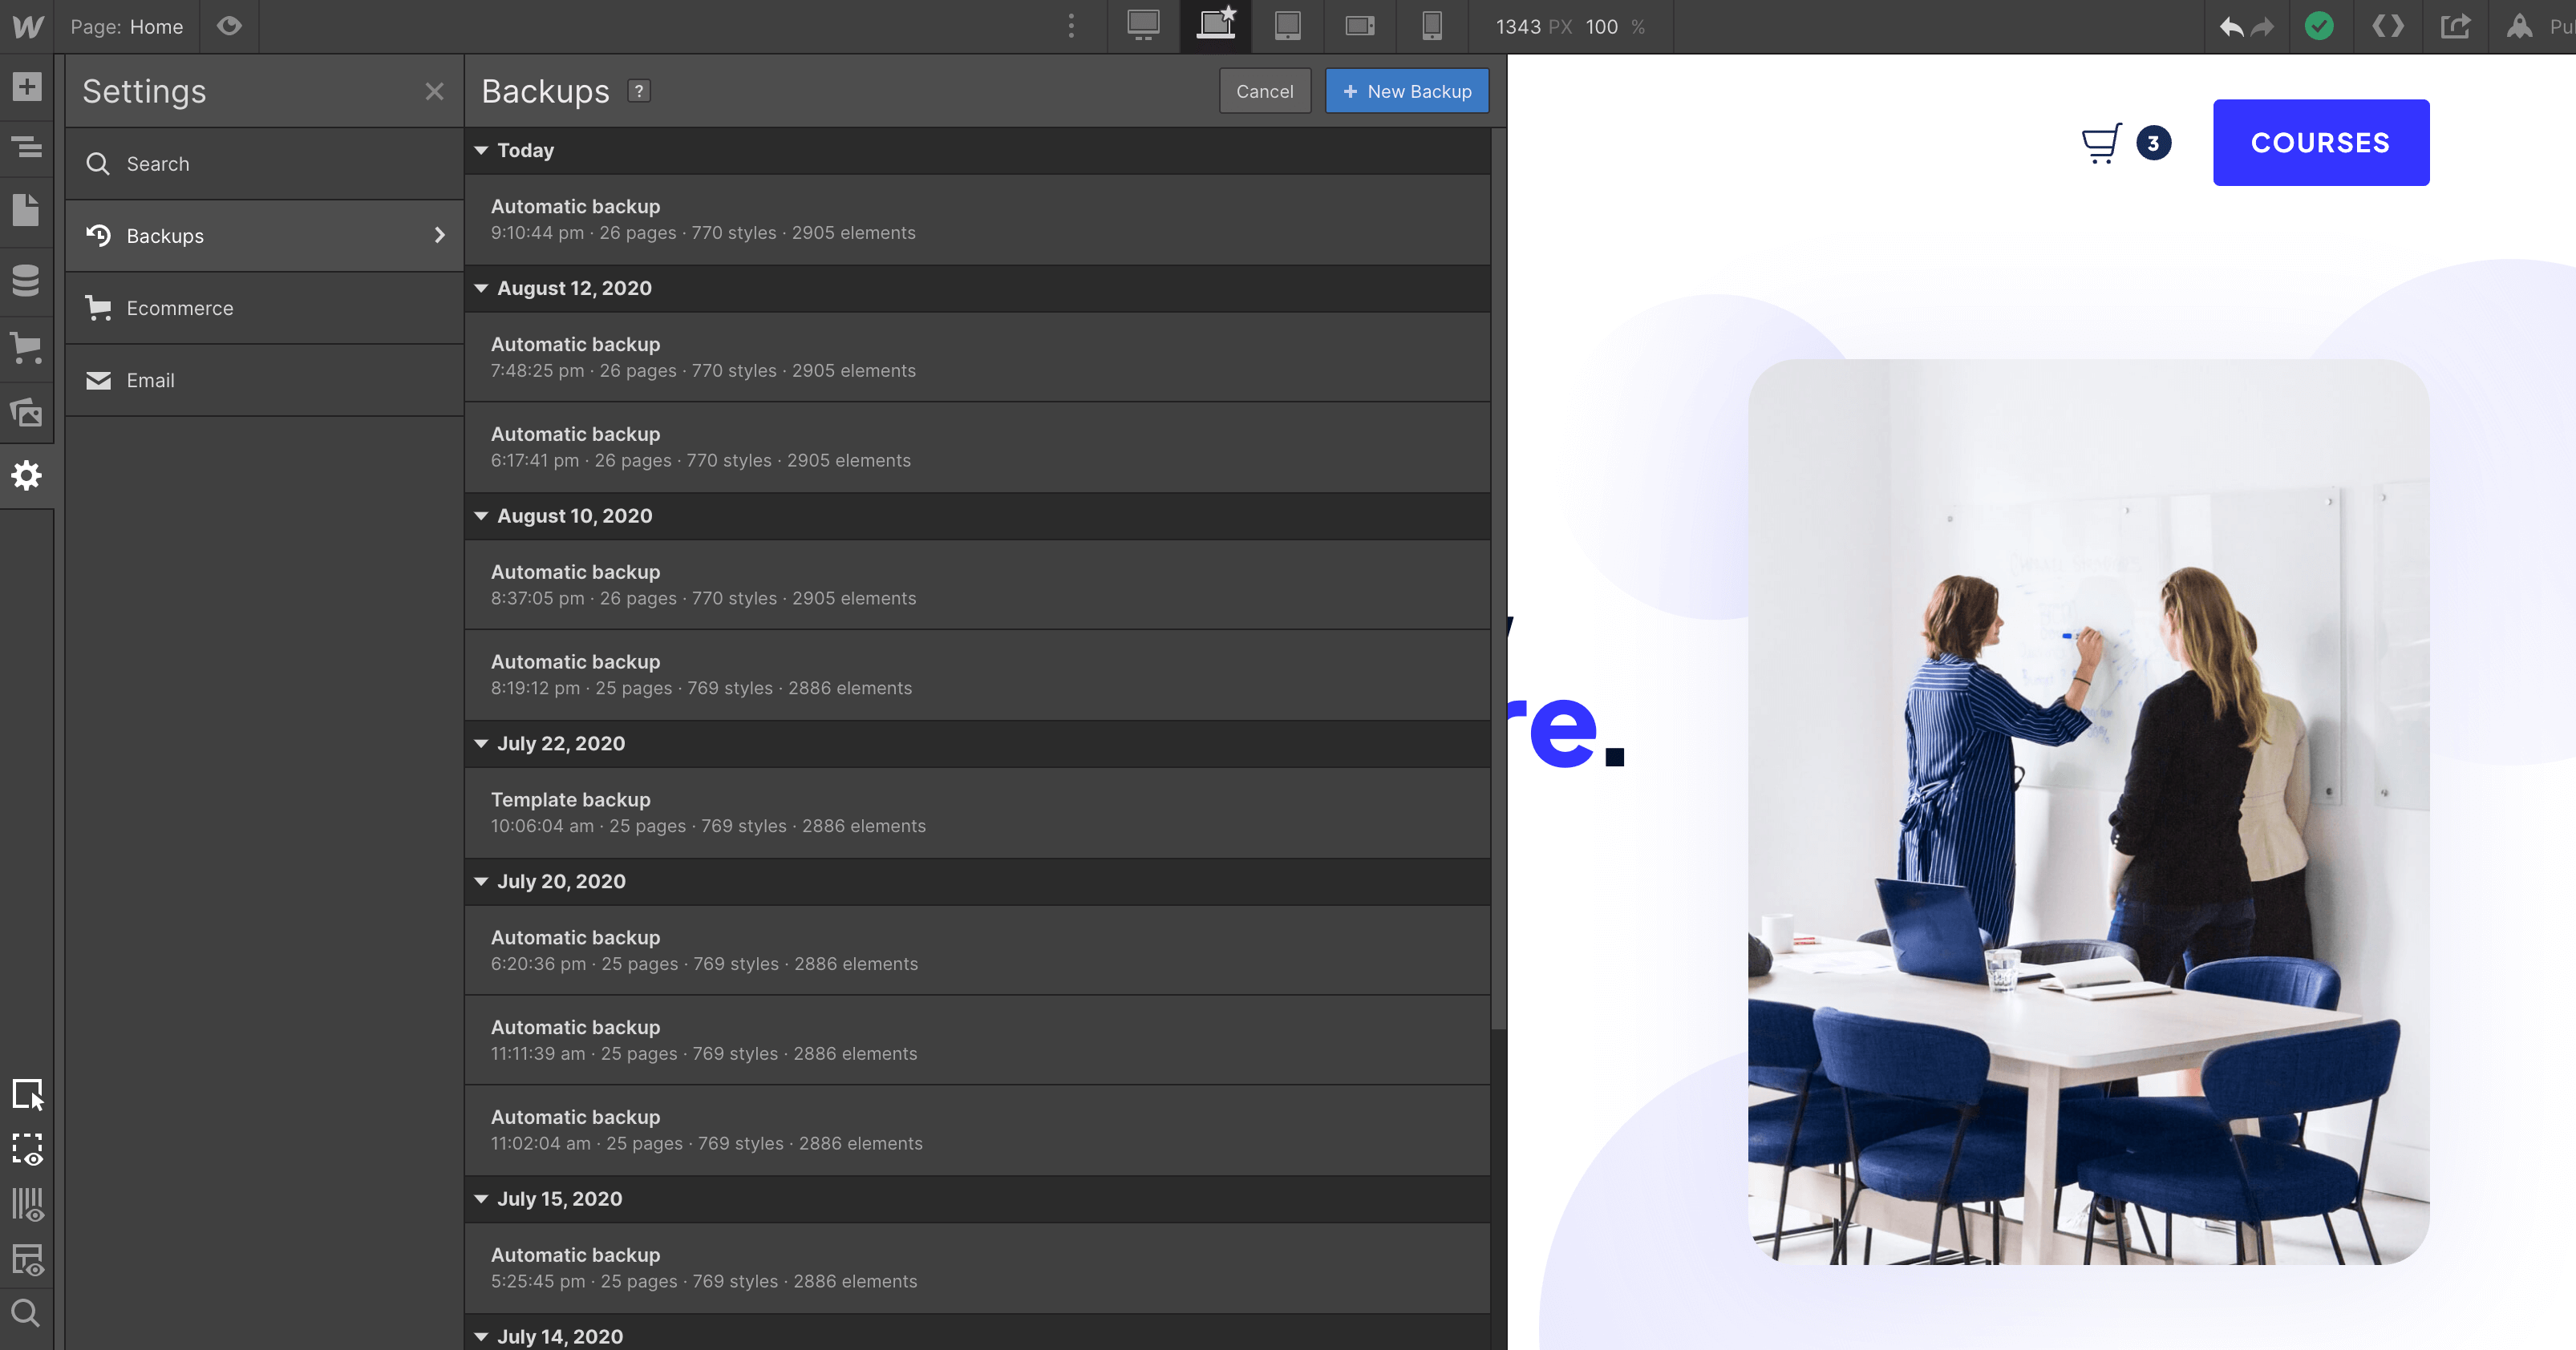
Task: Click the Share icon in the top bar
Action: 2456,27
